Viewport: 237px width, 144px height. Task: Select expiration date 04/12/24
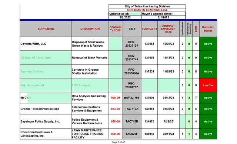point(168,98)
